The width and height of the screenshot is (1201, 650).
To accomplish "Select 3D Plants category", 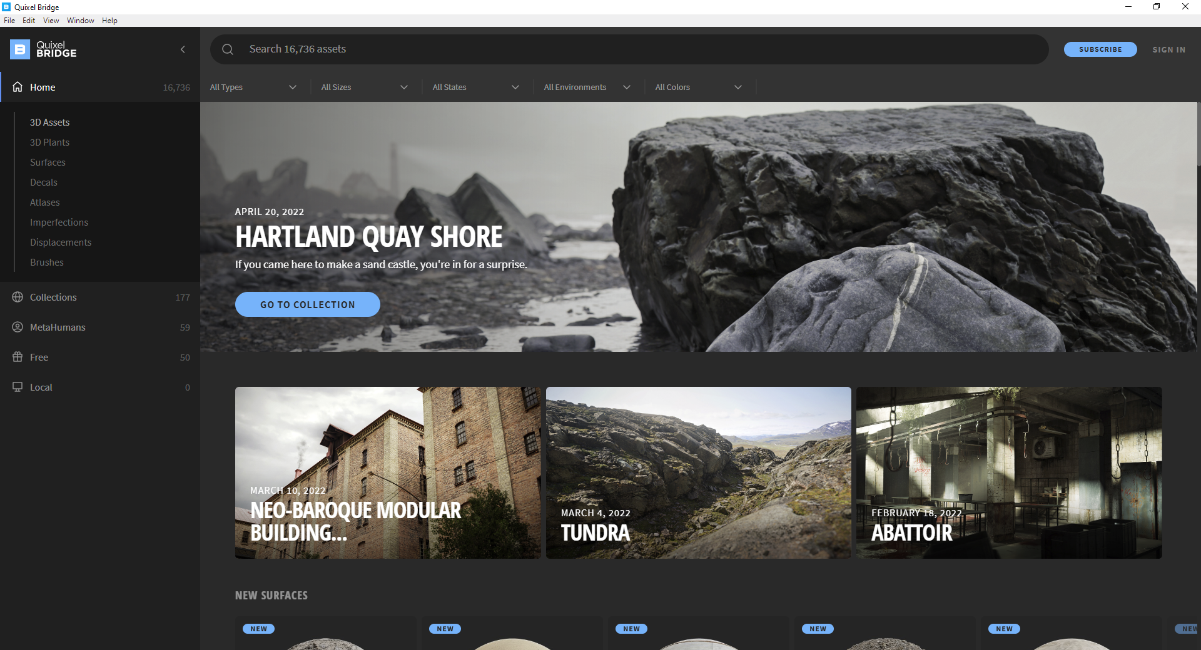I will coord(50,142).
